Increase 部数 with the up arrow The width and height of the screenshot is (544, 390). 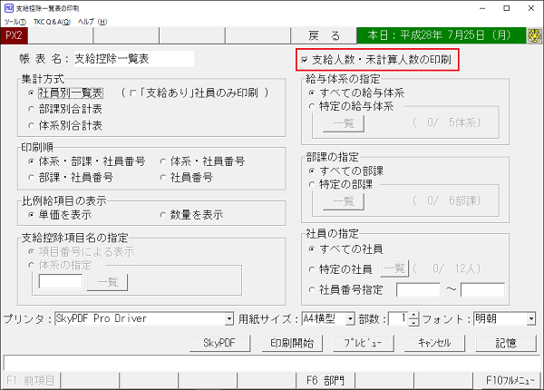click(x=413, y=316)
